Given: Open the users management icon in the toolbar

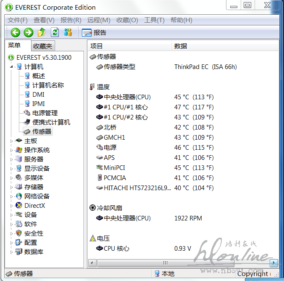Looking at the screenshot, I should [x=68, y=32].
